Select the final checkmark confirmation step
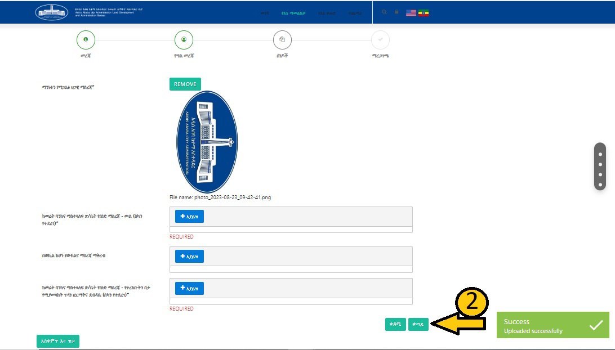The image size is (615, 350). coord(381,39)
